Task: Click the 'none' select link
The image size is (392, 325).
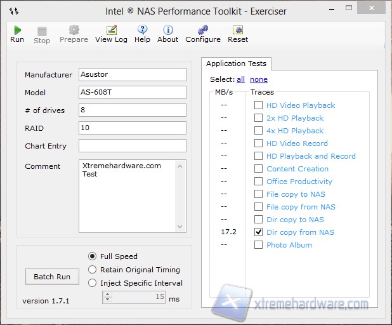Action: [x=258, y=79]
